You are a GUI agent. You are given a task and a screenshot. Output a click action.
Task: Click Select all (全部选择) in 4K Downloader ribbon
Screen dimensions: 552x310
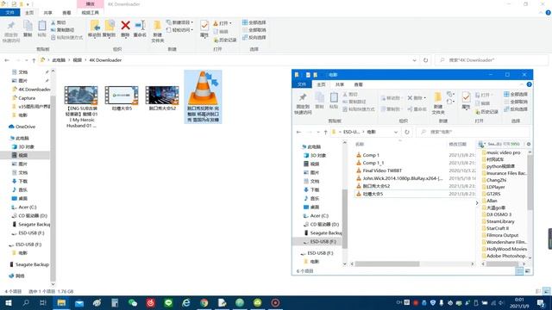pos(254,22)
